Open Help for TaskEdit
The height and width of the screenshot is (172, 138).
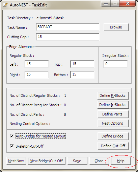121,161
